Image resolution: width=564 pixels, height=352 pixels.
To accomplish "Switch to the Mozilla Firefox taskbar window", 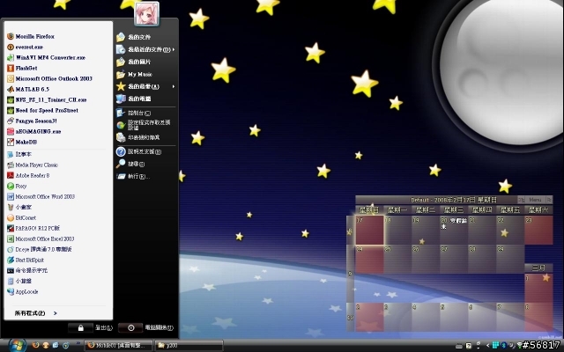I will [118, 346].
